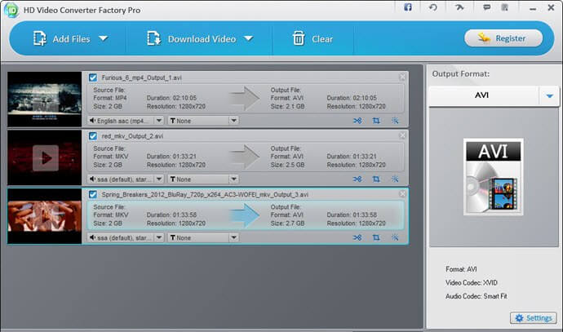Click the merge/clip icon for Furious_6 row
The image size is (563, 332).
tap(357, 121)
